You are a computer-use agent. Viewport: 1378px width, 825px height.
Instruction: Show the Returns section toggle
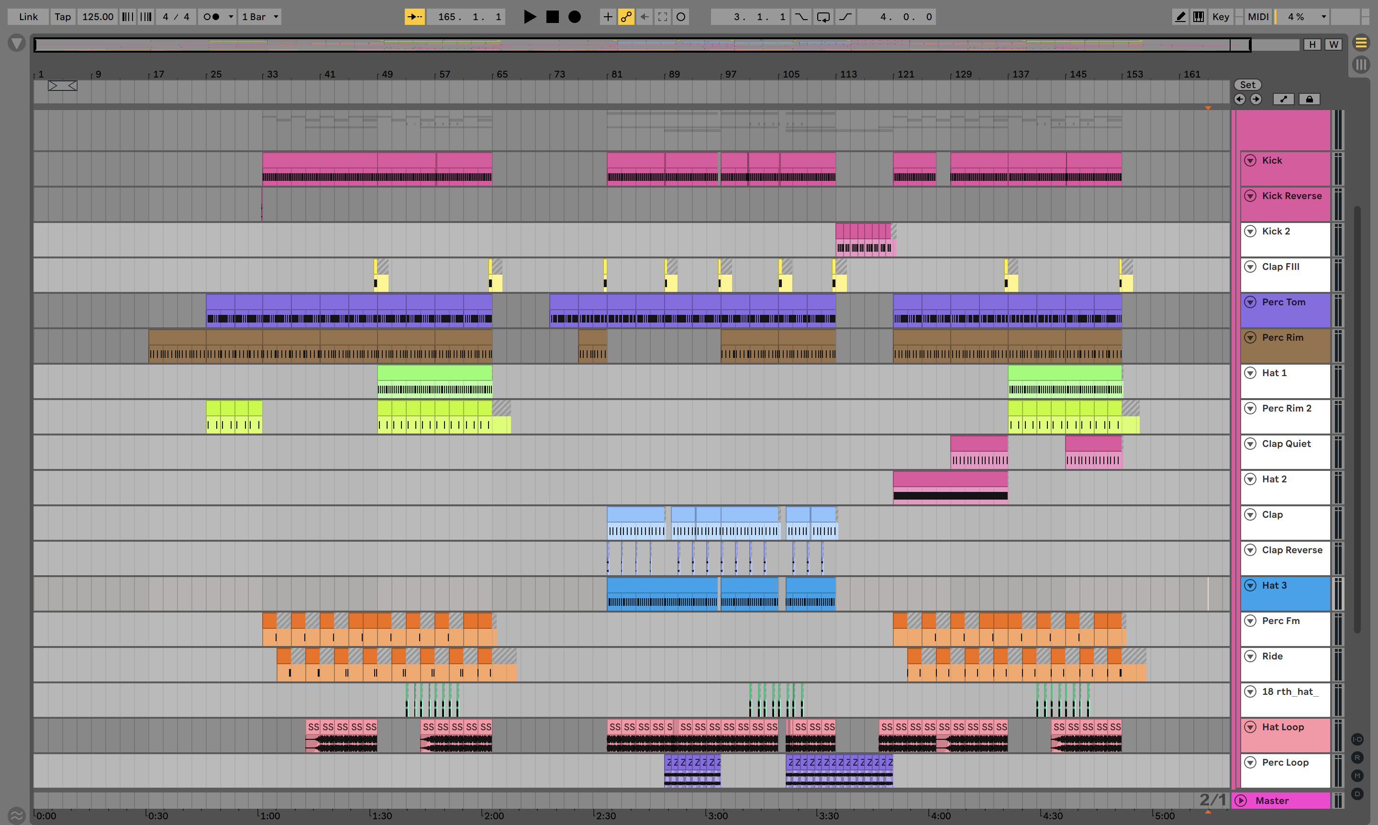coord(1357,757)
